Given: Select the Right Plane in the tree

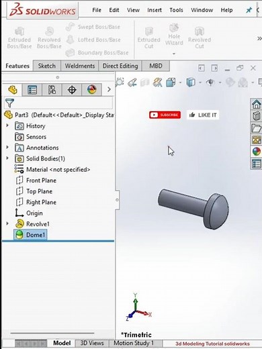Looking at the screenshot, I should pos(36,202).
